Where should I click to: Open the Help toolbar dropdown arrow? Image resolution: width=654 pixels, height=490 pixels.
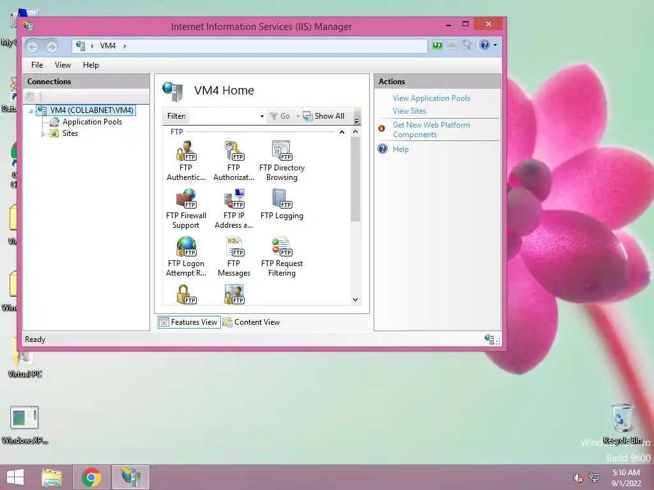pyautogui.click(x=495, y=45)
